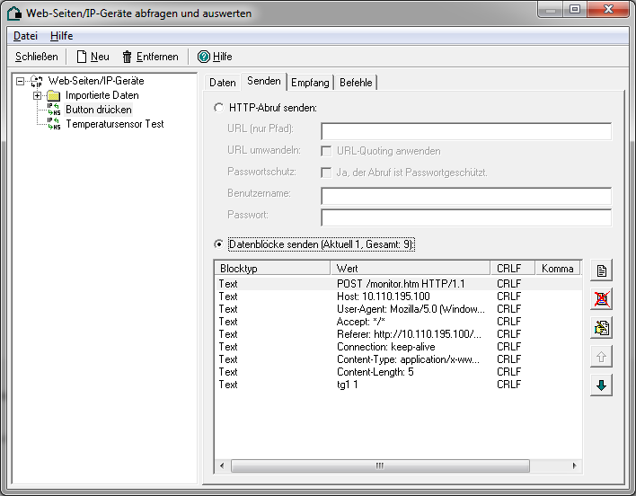Viewport: 636px width, 496px height.
Task: Click the Schließen toolbar button
Action: [x=37, y=57]
